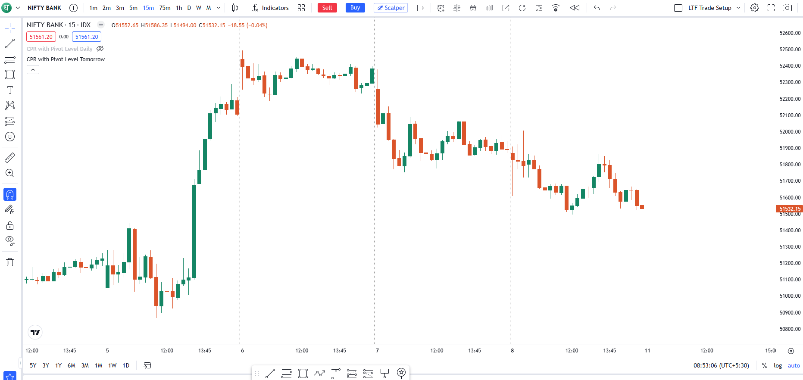803x380 pixels.
Task: Click the NIFTY BANK symbol search
Action: (44, 8)
